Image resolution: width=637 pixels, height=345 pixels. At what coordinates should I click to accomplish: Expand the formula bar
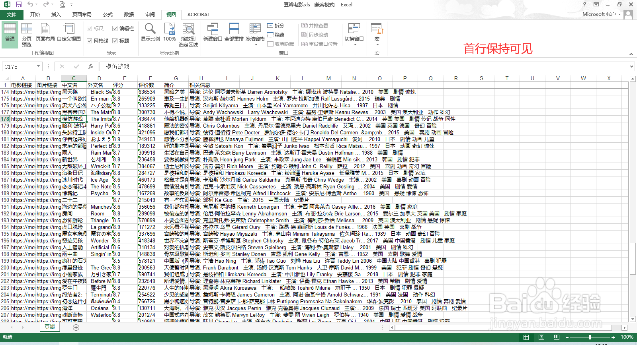click(631, 66)
